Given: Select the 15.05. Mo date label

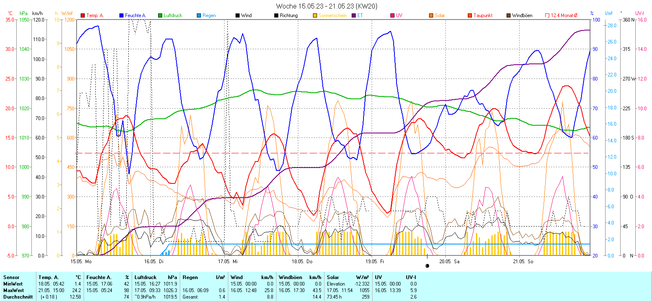Looking at the screenshot, I should coord(81,262).
